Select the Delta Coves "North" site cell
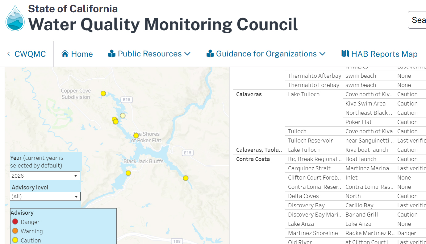 (x=369, y=196)
